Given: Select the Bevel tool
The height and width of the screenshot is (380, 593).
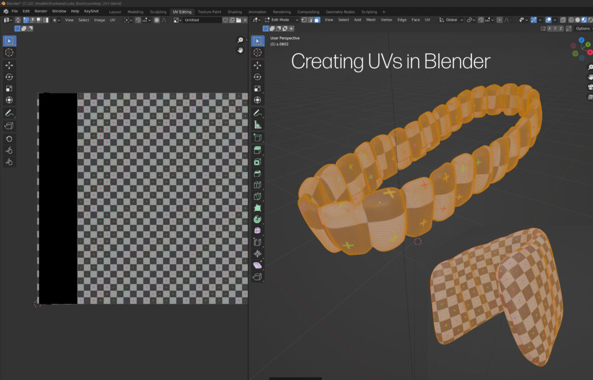Looking at the screenshot, I should (258, 174).
